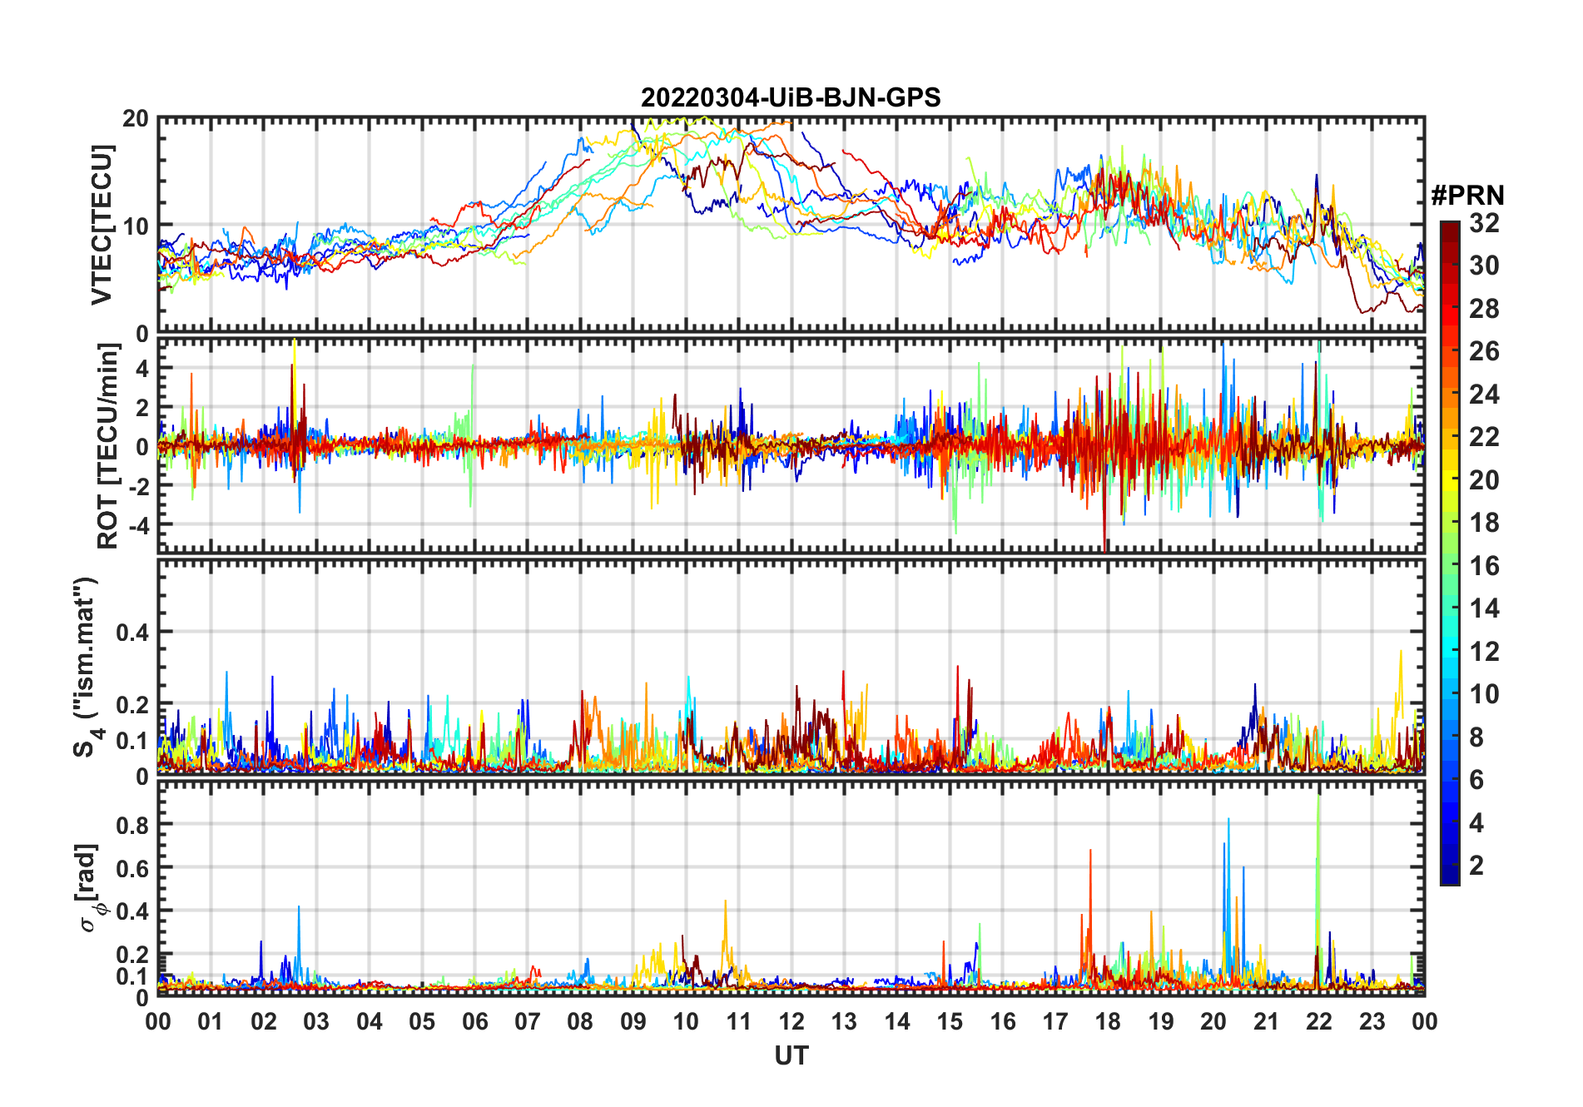
Task: Click the UT x-axis label
Action: [x=791, y=1056]
